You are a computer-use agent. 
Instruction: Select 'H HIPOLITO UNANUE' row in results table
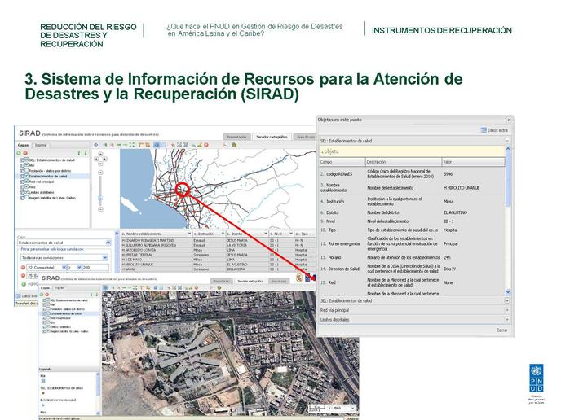[219, 265]
